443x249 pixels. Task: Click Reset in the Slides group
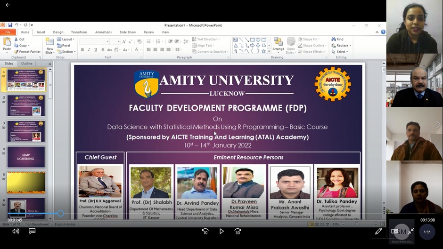point(64,46)
